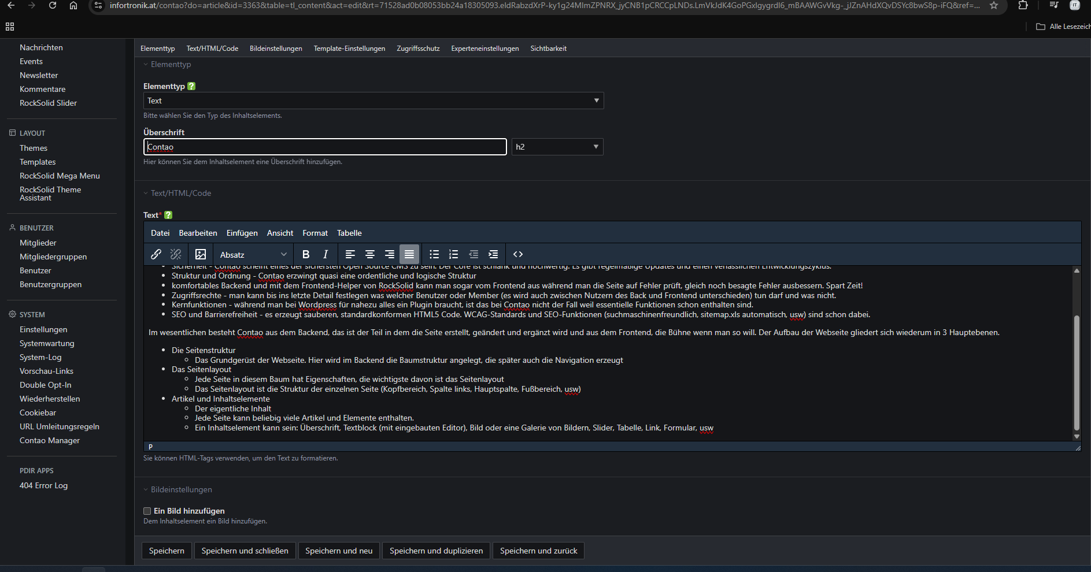Open Contao Manager in the sidebar
Image resolution: width=1091 pixels, height=572 pixels.
[x=50, y=440]
